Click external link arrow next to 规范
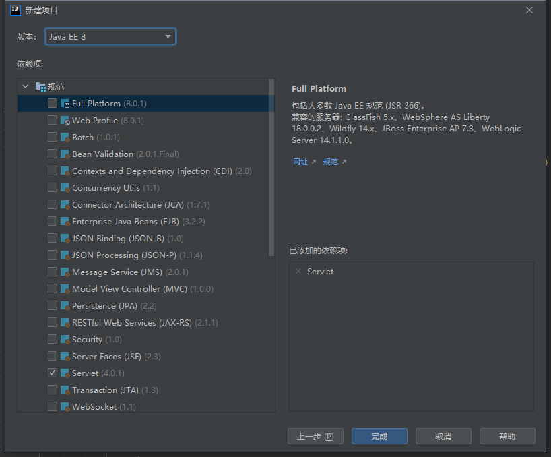 point(344,162)
